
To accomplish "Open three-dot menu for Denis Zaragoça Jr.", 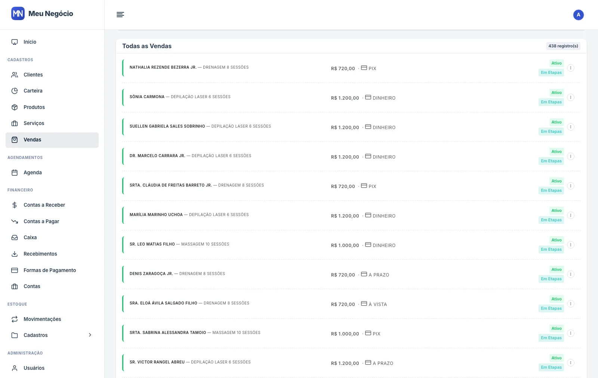I will [571, 274].
